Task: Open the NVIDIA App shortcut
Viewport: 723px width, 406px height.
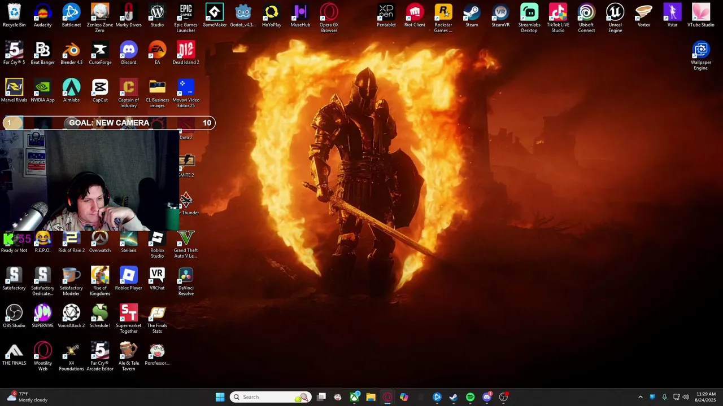Action: [42, 91]
